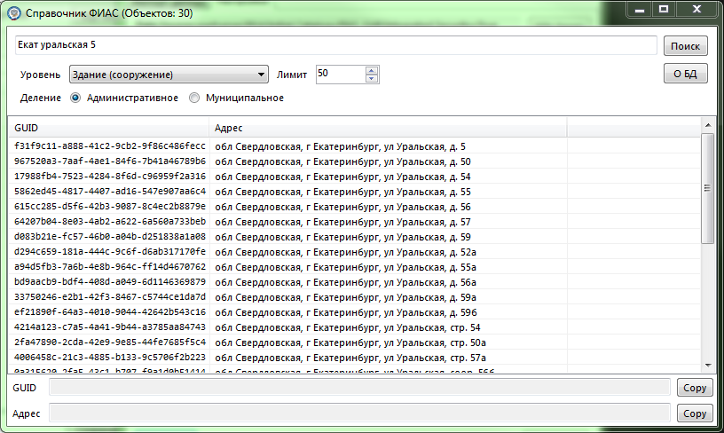Click the GUID output text field
This screenshot has width=724, height=433.
pyautogui.click(x=359, y=388)
